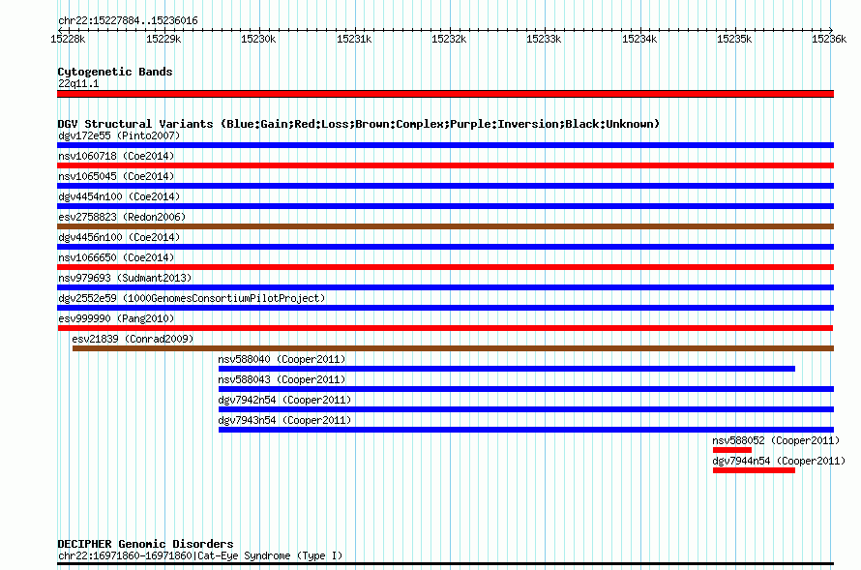Click the black bar under Cat-Eye Syndrome
This screenshot has height=570, width=861.
445,563
